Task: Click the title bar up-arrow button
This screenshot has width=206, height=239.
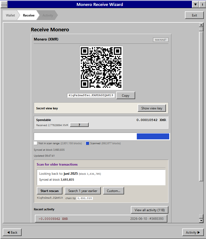Action: 202,4
